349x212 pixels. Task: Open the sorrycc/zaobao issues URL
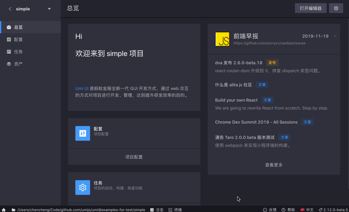point(269,43)
